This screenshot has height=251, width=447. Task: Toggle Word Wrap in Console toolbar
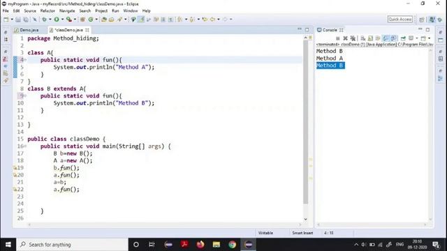click(x=378, y=38)
